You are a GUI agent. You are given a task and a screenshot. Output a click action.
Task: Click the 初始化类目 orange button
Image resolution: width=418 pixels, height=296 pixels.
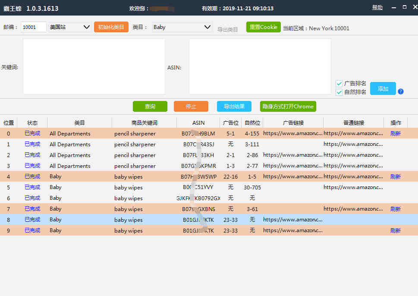pyautogui.click(x=111, y=27)
